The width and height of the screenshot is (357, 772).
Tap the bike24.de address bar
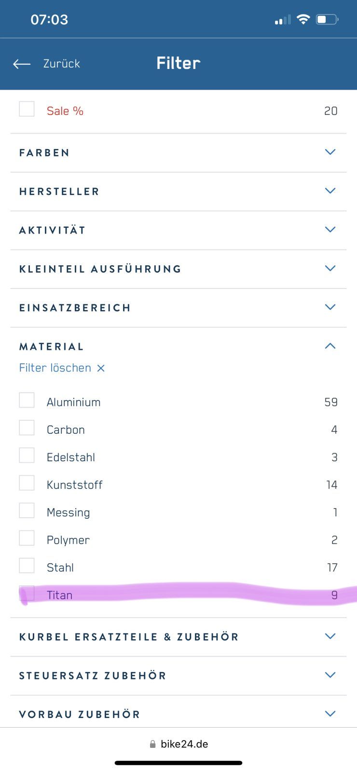click(x=184, y=744)
